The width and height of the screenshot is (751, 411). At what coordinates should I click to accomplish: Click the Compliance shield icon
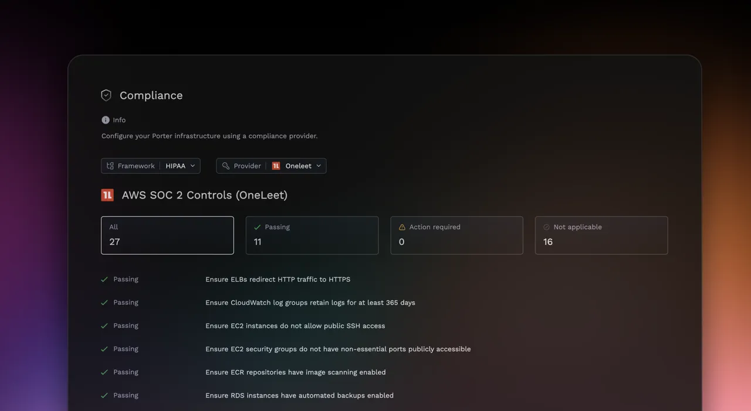click(x=106, y=95)
